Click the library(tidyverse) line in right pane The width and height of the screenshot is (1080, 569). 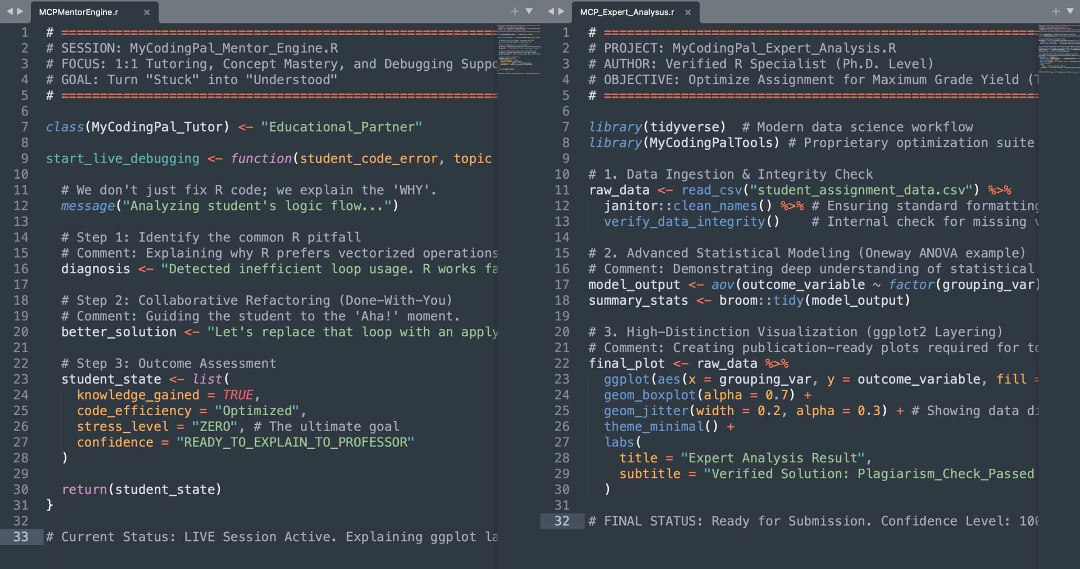coord(656,127)
